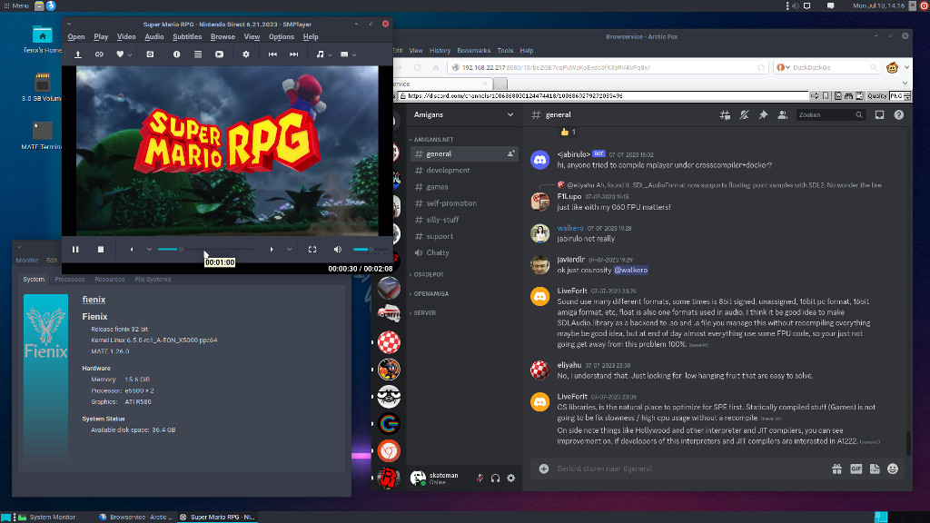930x523 pixels.
Task: Toggle notification mute bell in Discord header
Action: pyautogui.click(x=744, y=115)
